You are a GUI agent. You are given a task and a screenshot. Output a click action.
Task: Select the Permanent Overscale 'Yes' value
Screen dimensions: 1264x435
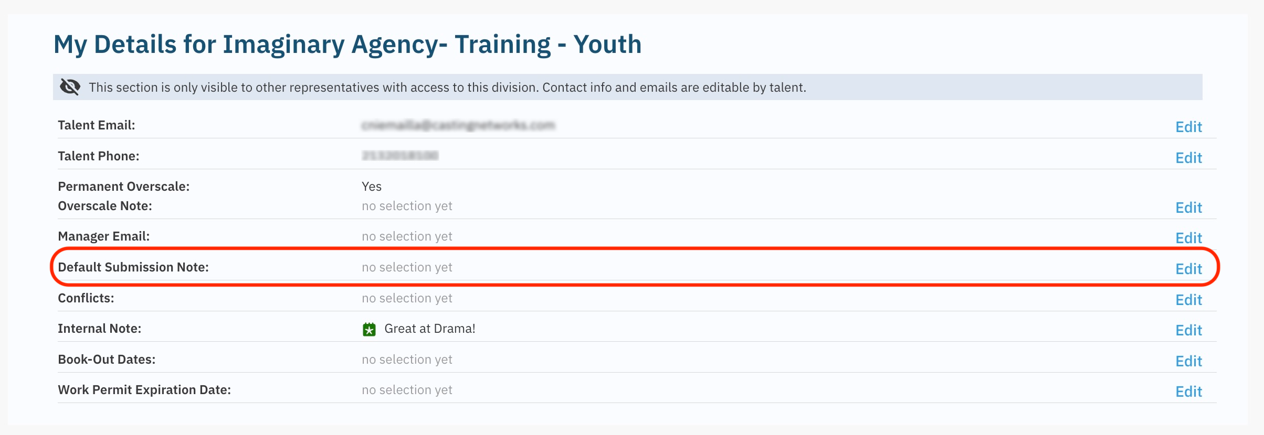[371, 187]
